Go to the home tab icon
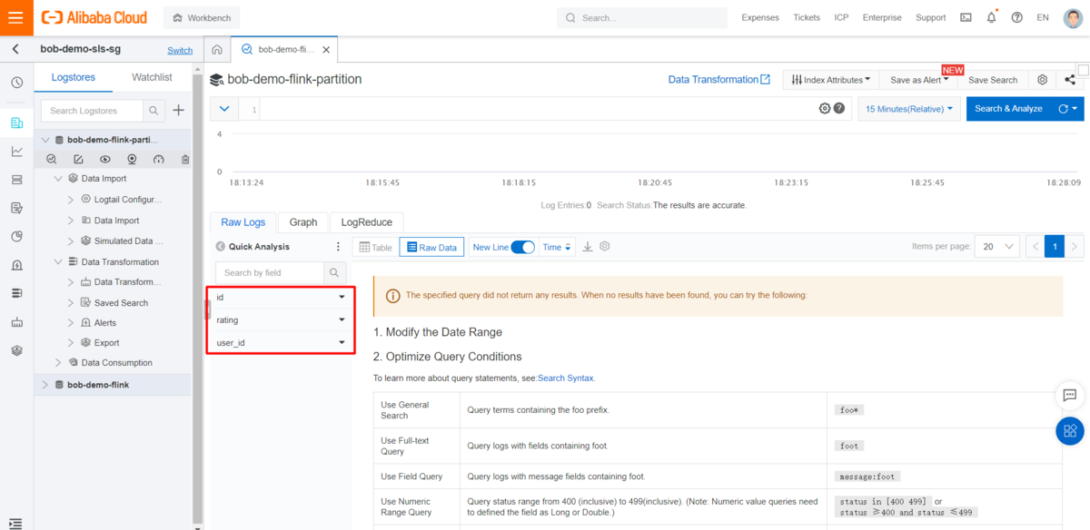 [x=217, y=50]
